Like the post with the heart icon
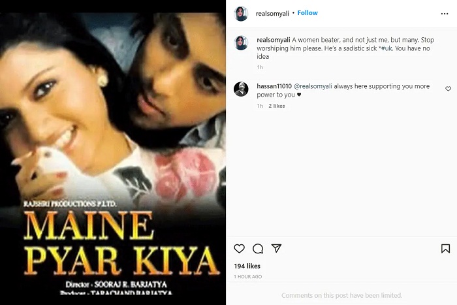Viewport: 457px width, 305px height. tap(240, 248)
